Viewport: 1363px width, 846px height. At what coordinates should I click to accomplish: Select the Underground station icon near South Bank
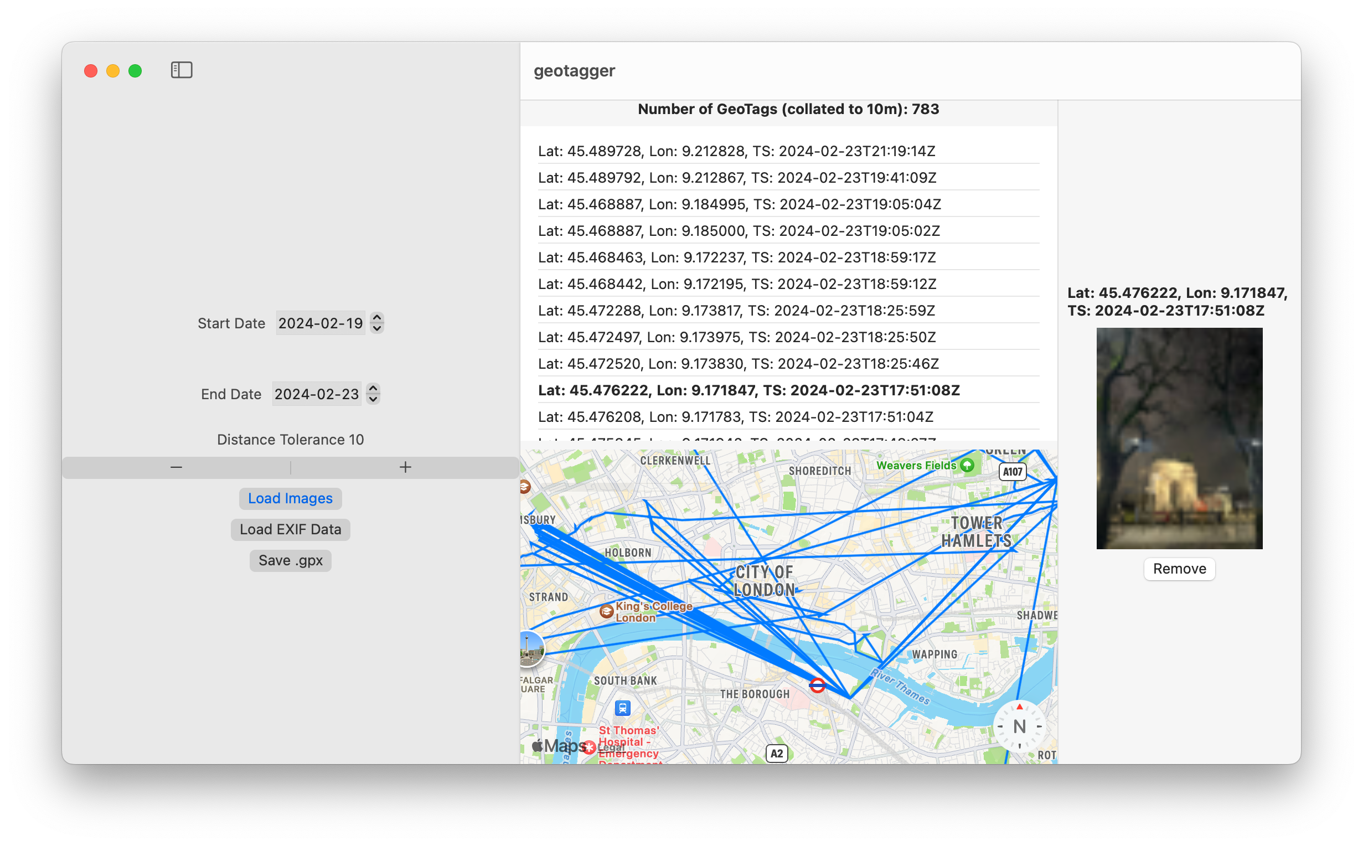point(622,707)
